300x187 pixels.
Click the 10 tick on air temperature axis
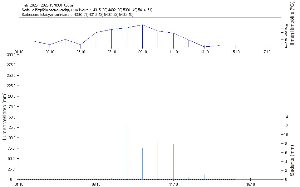pos(286,25)
